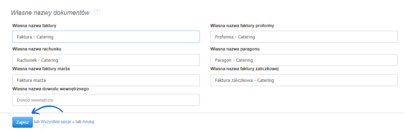Click the Własna nazwa faktury proformy label
Image resolution: width=407 pixels, height=132 pixels.
(x=242, y=26)
